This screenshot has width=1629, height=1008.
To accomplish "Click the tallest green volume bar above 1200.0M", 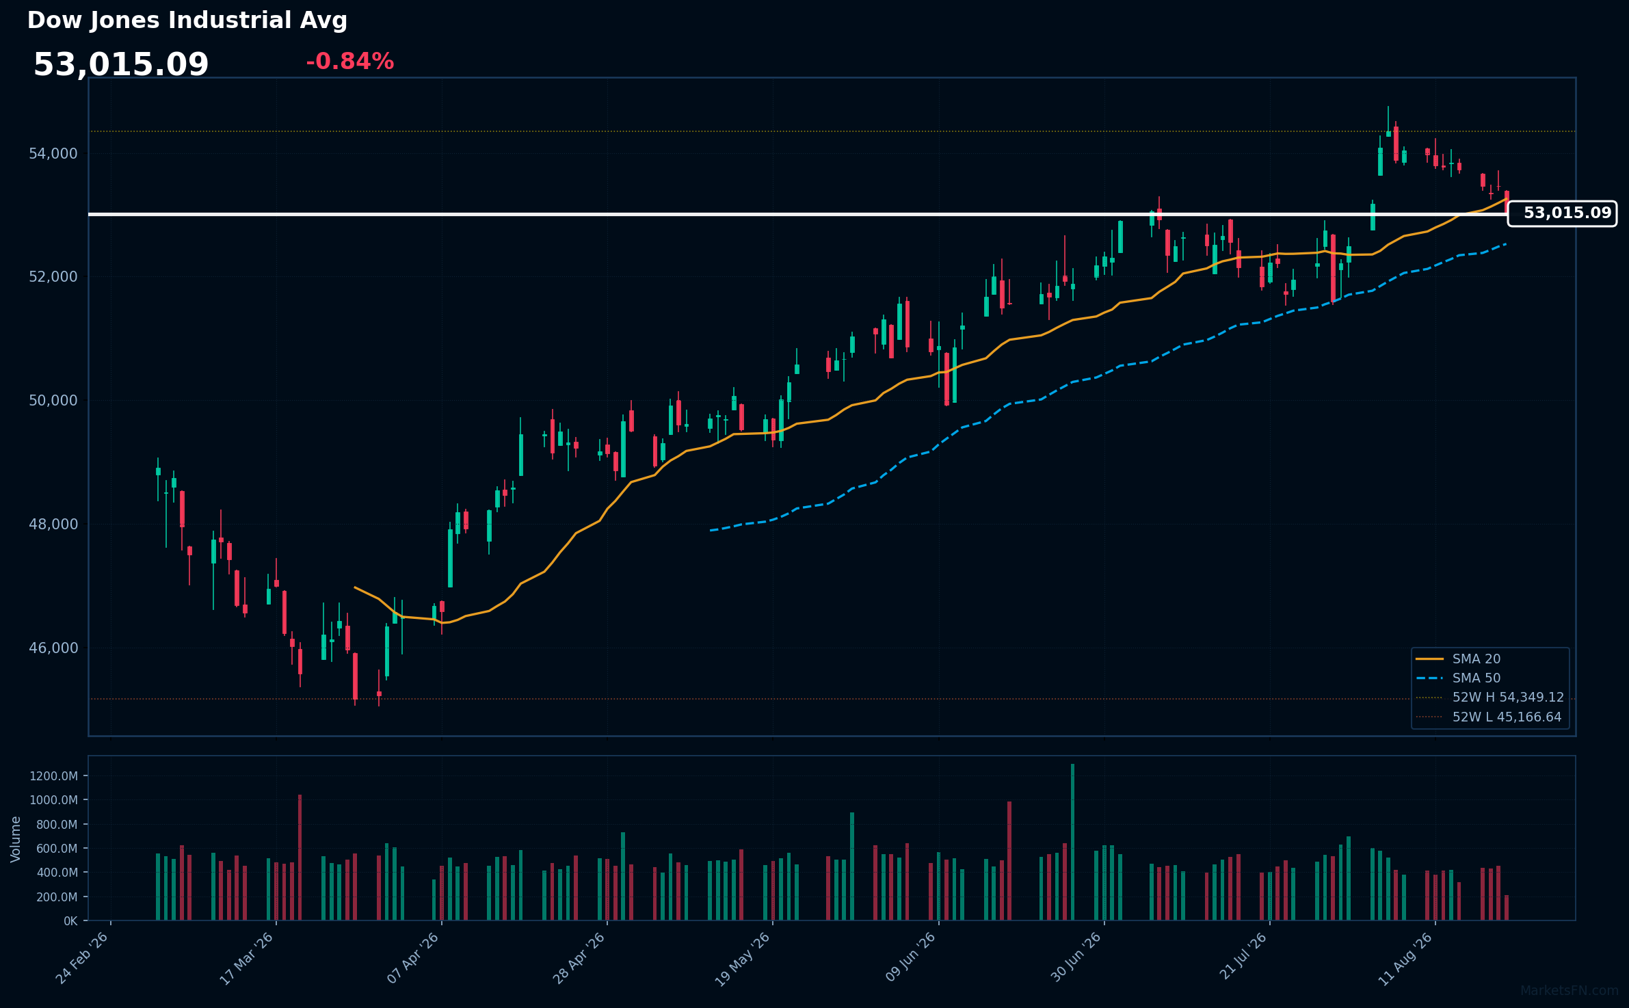I will (x=1072, y=842).
